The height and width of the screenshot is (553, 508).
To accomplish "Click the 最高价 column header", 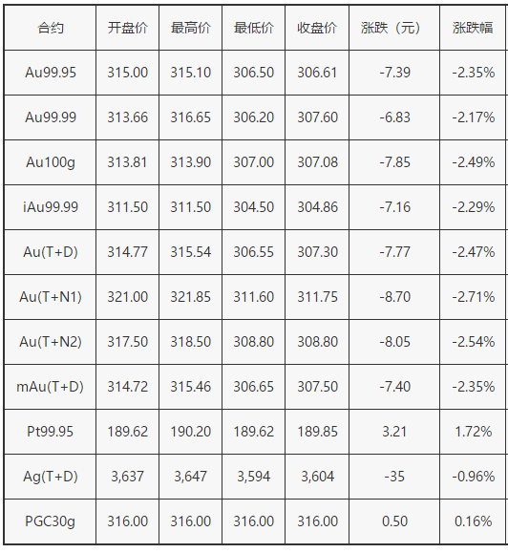I will [190, 28].
